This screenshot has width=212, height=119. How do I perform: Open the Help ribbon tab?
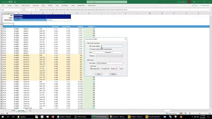(73, 6)
